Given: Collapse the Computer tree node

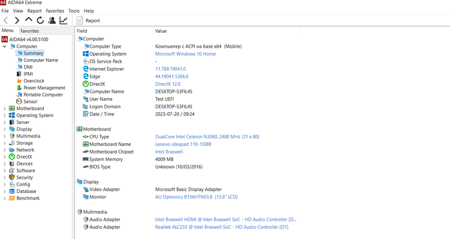Looking at the screenshot, I should [4, 46].
